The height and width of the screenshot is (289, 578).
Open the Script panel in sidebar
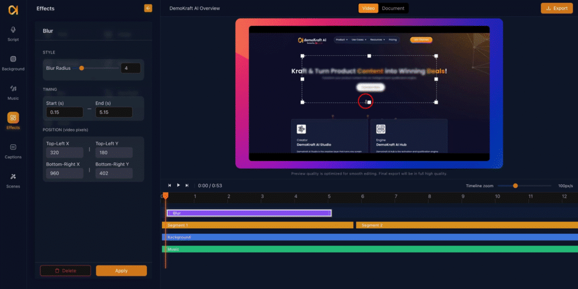point(13,33)
